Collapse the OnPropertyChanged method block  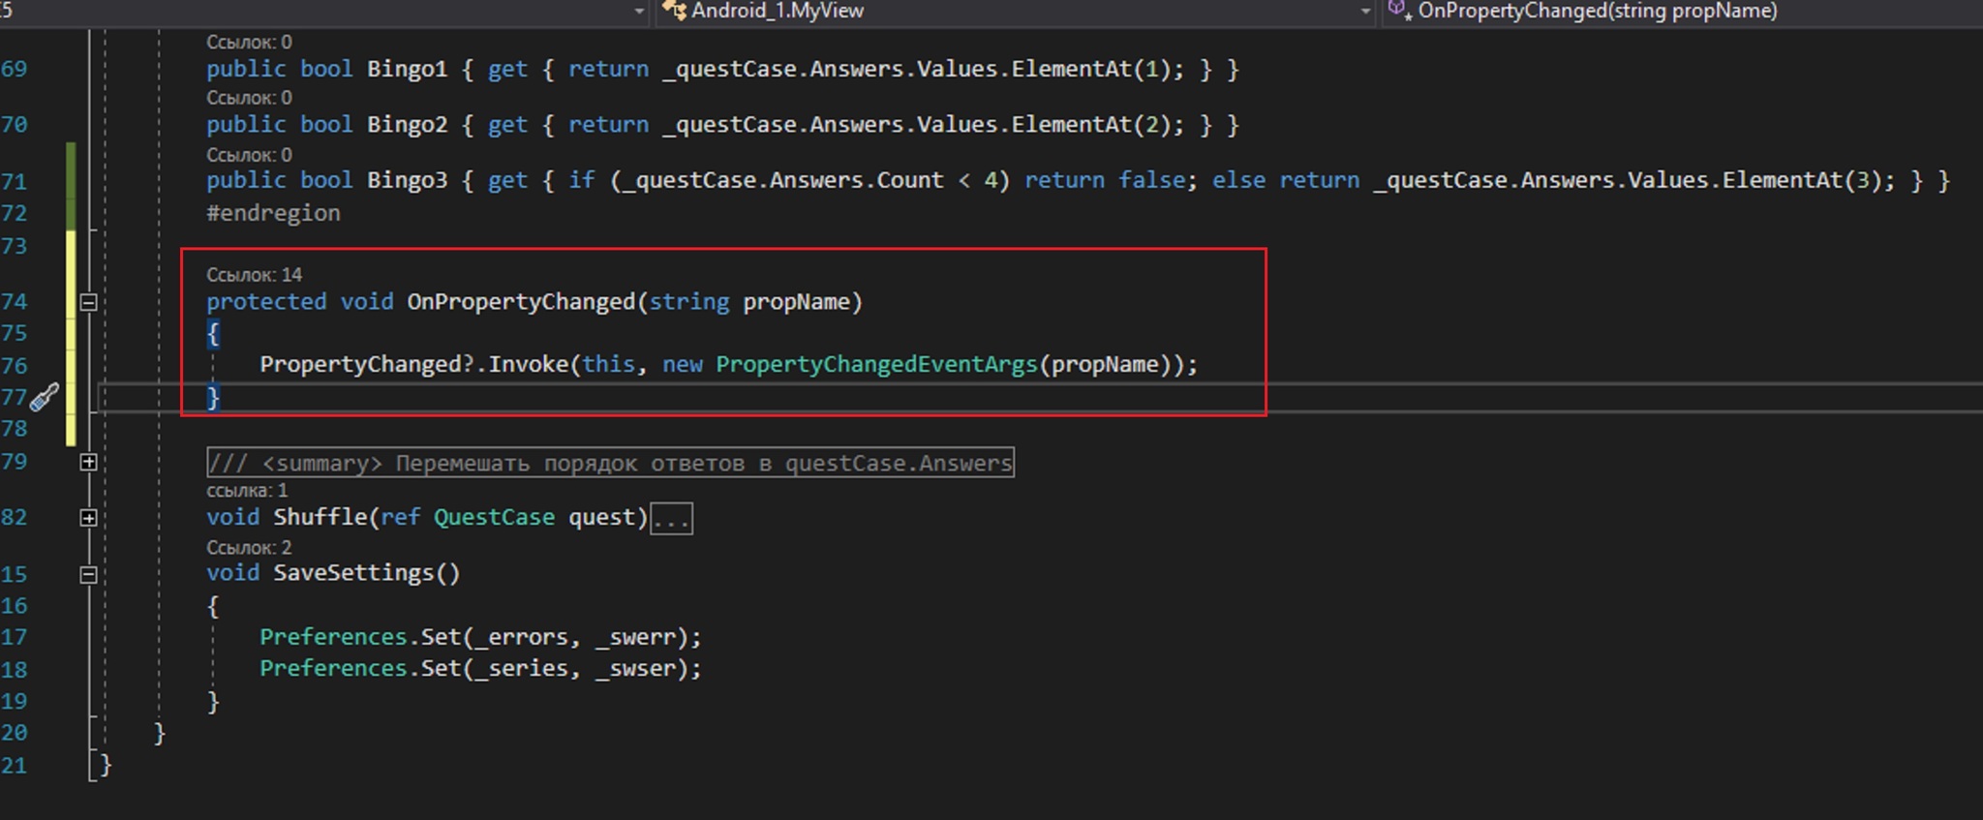click(88, 302)
